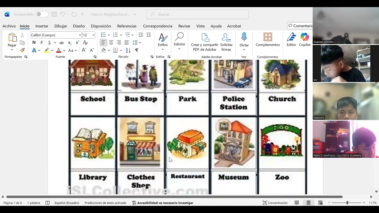Save the document with the diskette icon
This screenshot has height=213, width=379.
(x=54, y=14)
